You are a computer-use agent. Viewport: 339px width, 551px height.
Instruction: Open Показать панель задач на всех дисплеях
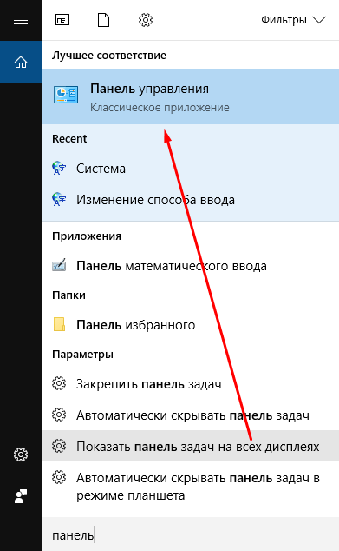click(x=191, y=447)
